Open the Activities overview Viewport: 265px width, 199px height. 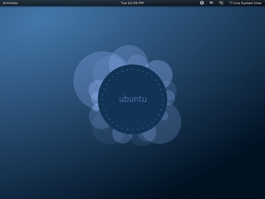pos(10,3)
